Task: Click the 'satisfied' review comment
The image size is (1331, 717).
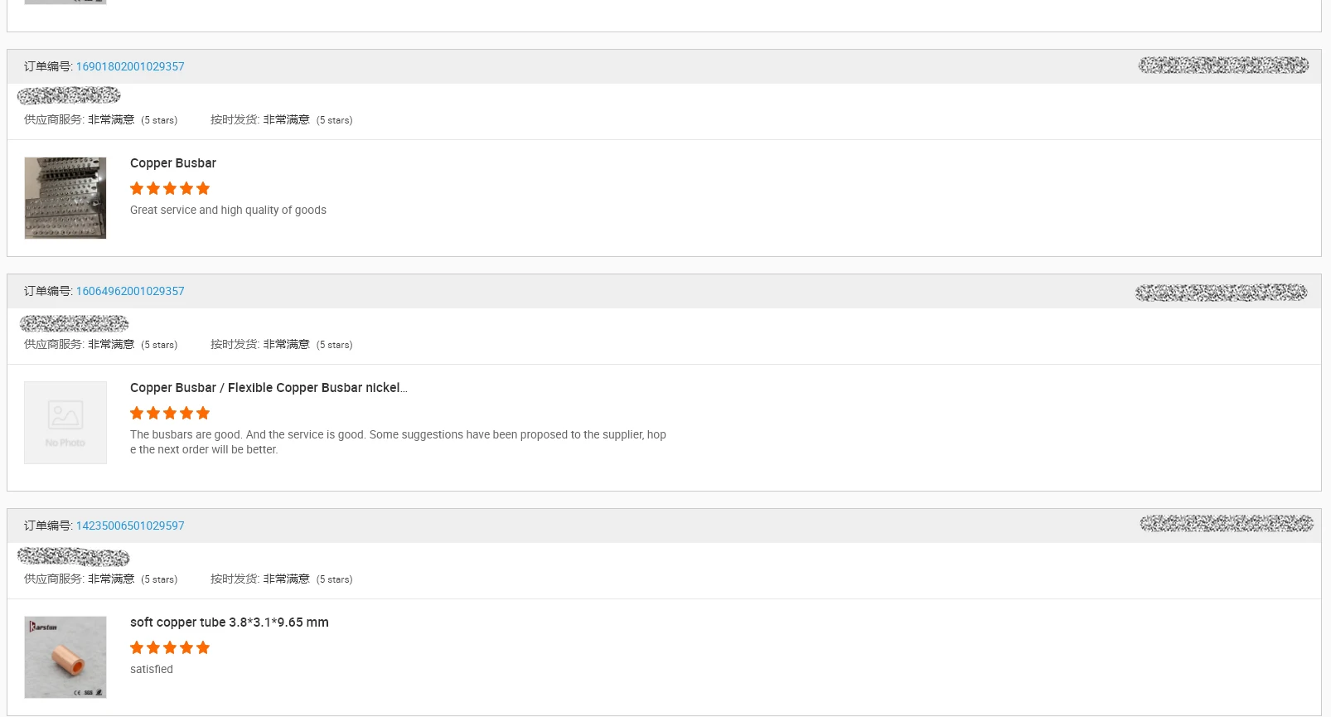Action: coord(152,670)
